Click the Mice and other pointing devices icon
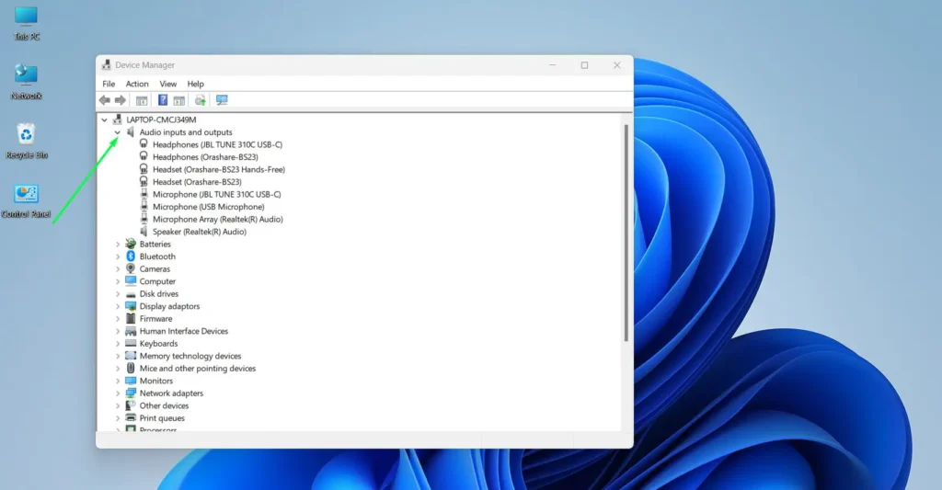This screenshot has width=942, height=490. pyautogui.click(x=131, y=368)
